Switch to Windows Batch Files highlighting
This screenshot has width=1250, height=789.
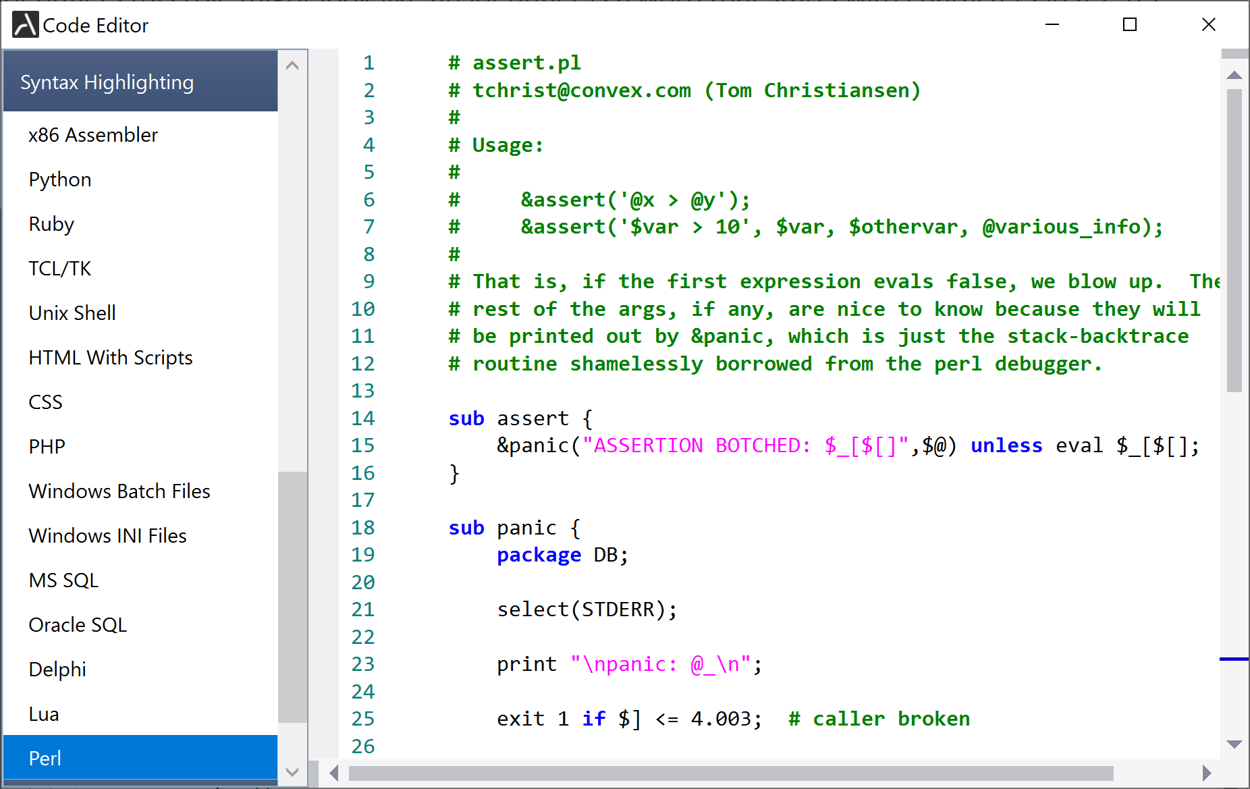tap(119, 491)
